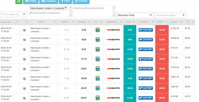
Task: Click the Betfair logo in the 1 - 2 row
Action: pyautogui.click(x=146, y=78)
